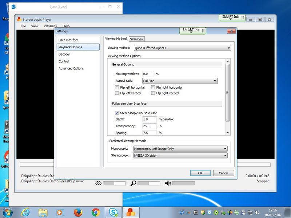Open the Viewing method dropdown
This screenshot has width=291, height=218.
(x=182, y=48)
